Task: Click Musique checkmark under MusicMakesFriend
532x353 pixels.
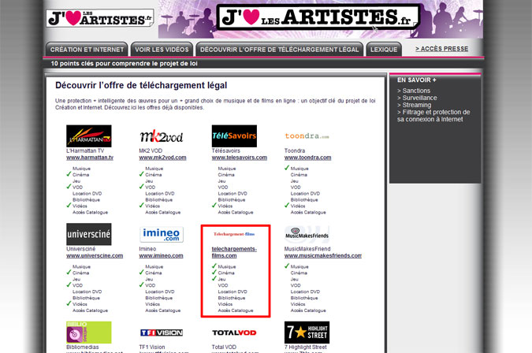Action: 287,266
